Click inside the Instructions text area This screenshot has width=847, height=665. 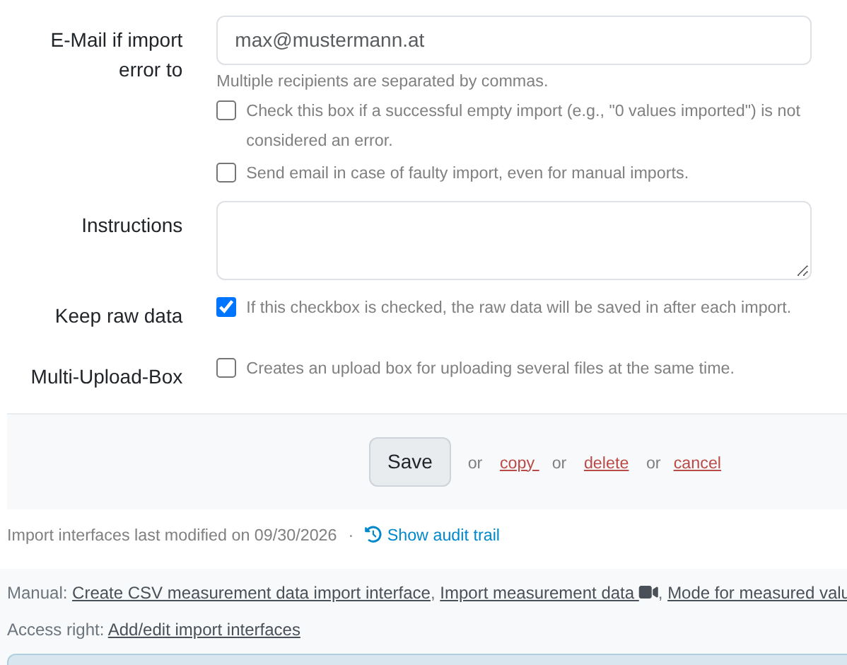coord(514,241)
